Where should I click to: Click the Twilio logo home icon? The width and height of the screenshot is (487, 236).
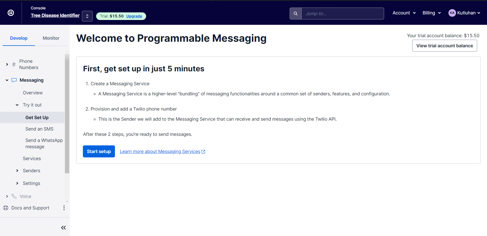[11, 13]
